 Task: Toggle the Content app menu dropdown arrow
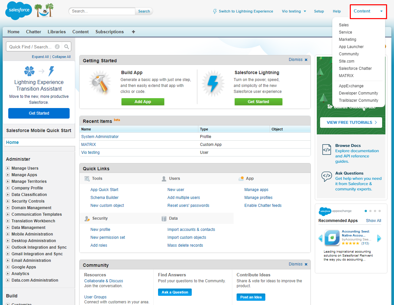click(381, 11)
